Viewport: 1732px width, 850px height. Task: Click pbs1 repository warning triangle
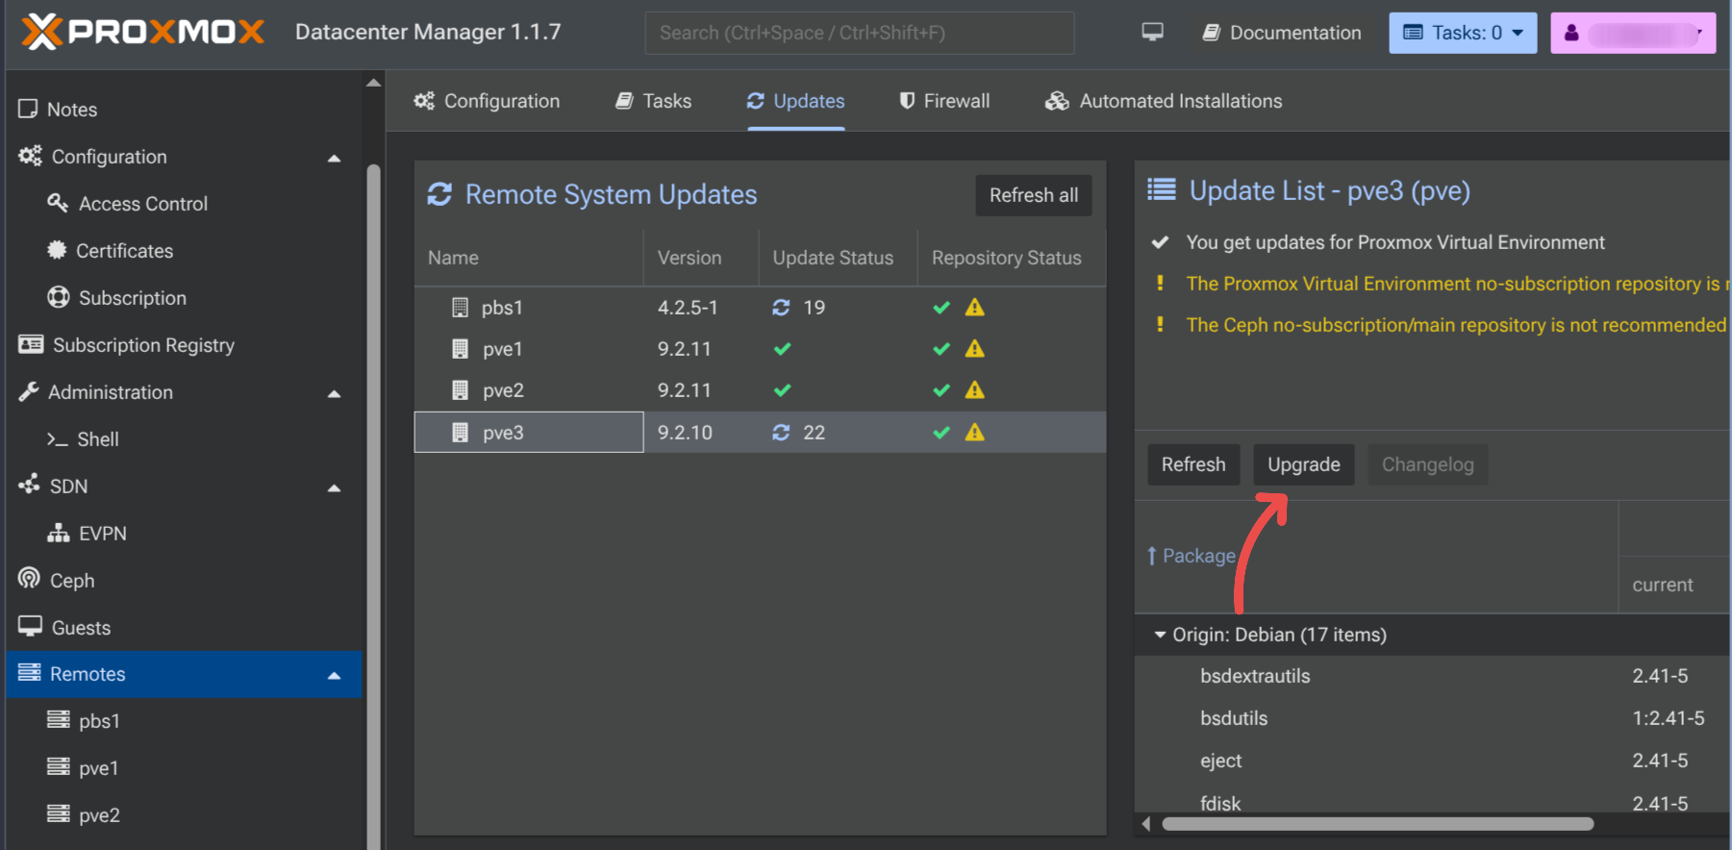(975, 308)
